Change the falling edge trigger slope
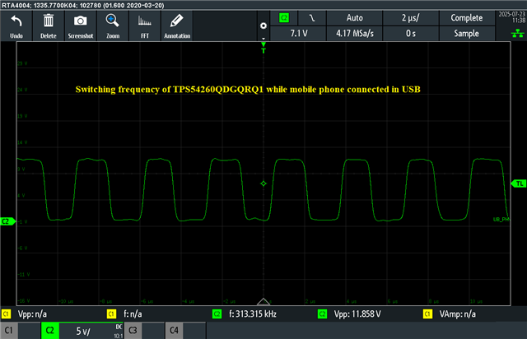 (x=312, y=18)
